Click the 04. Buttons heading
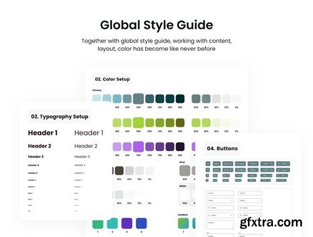The image size is (313, 237). [222, 149]
